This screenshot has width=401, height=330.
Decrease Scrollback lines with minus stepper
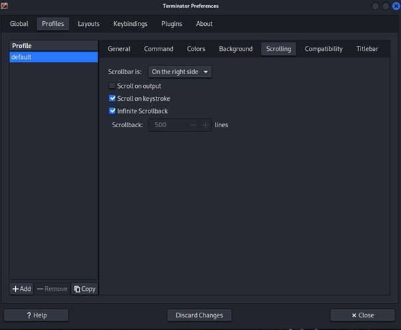[194, 125]
